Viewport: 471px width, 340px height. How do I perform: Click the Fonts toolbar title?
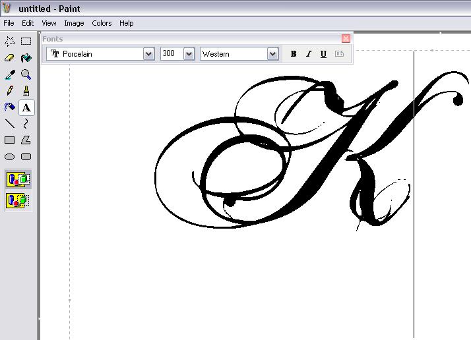pyautogui.click(x=53, y=39)
